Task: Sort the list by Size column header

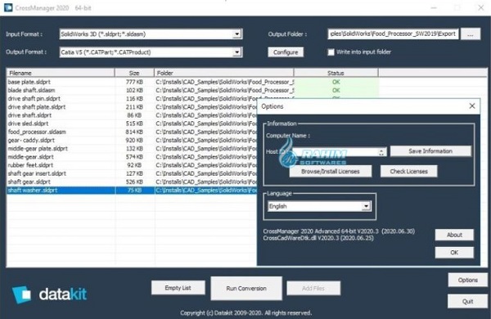Action: pos(134,73)
